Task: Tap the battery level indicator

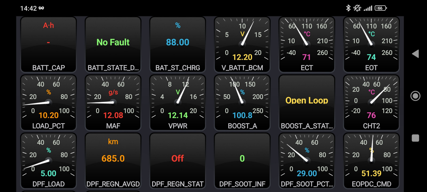Action: (x=381, y=8)
